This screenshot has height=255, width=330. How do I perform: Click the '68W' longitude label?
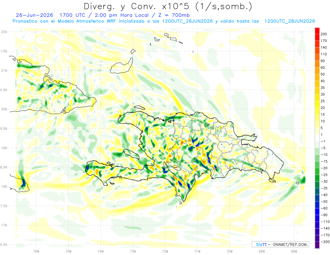coord(294,251)
